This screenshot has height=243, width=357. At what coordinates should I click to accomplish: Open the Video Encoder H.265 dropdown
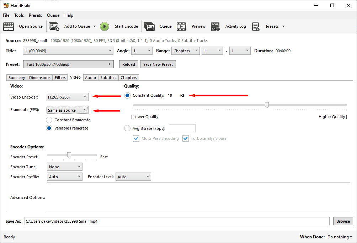[x=67, y=97]
